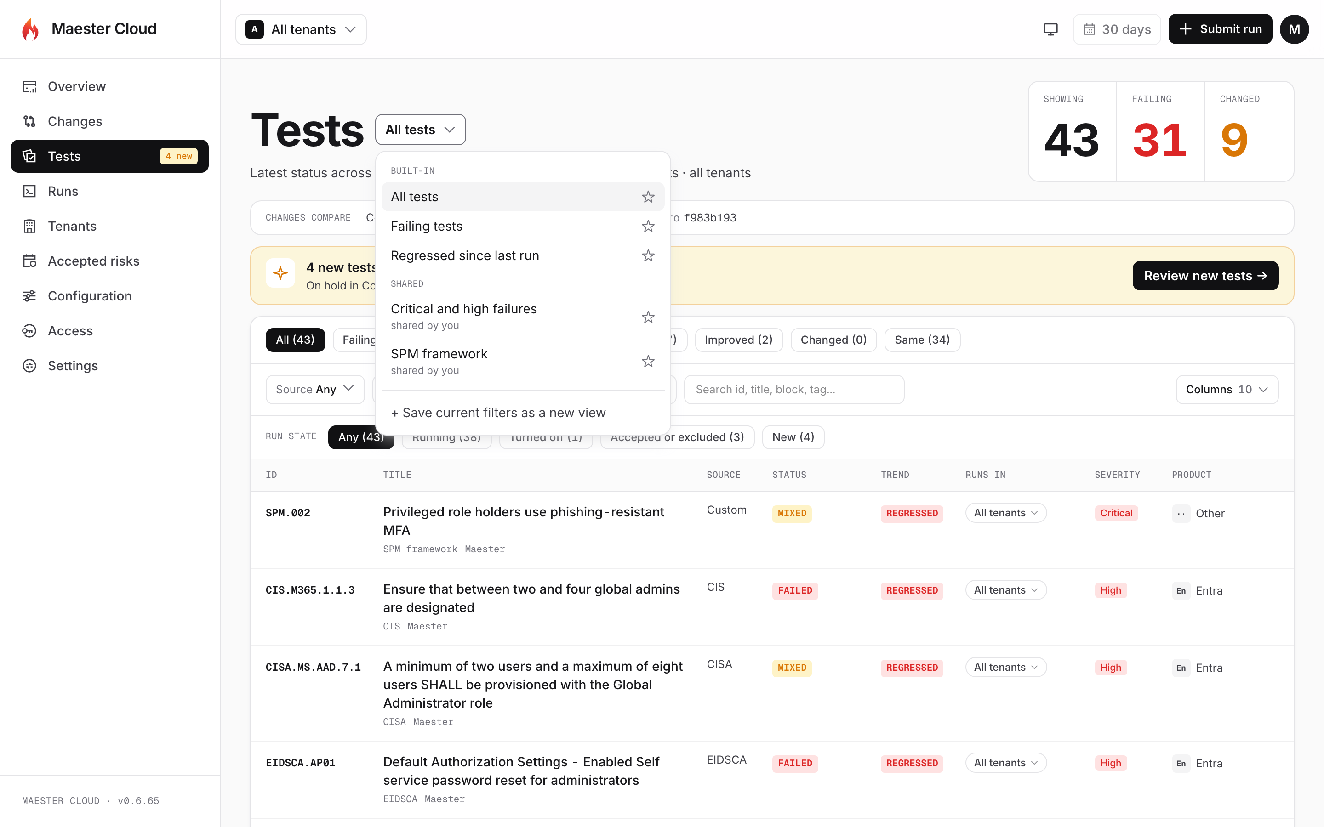Click Review new tests button
This screenshot has width=1324, height=827.
(1205, 276)
